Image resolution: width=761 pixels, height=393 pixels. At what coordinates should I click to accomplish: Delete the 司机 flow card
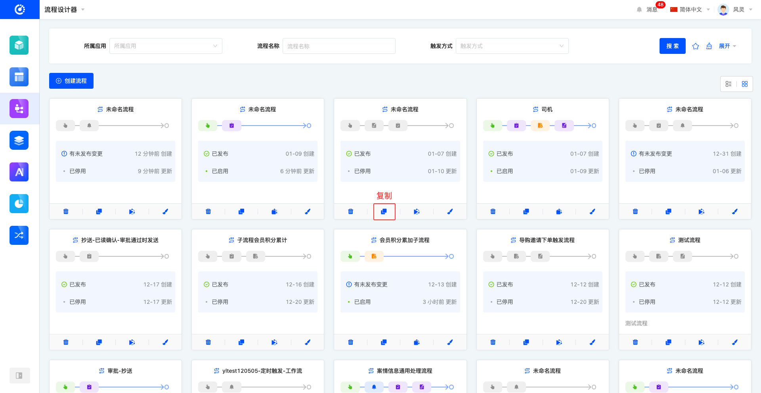pos(493,212)
